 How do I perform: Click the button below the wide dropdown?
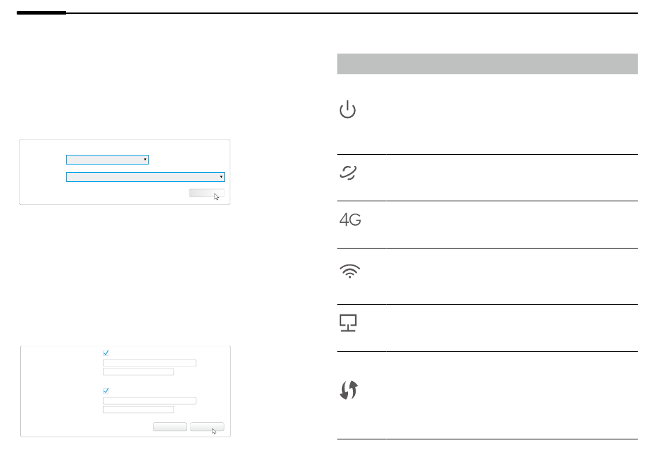tap(206, 193)
